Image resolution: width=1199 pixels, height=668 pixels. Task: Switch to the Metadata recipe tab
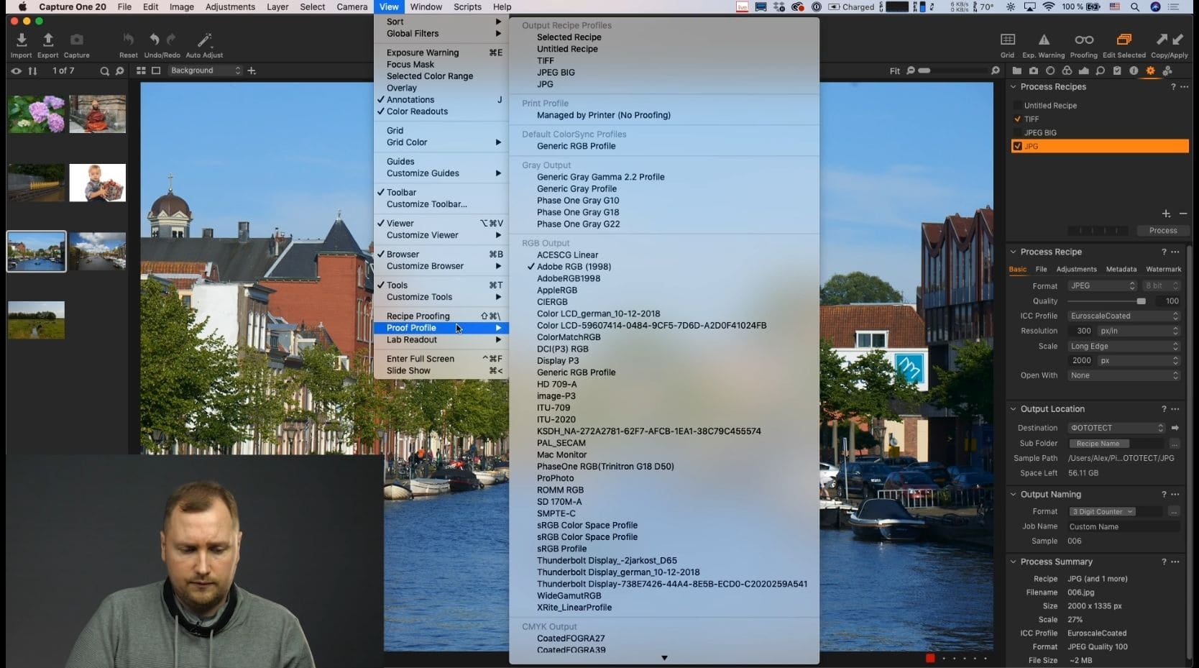(x=1121, y=270)
